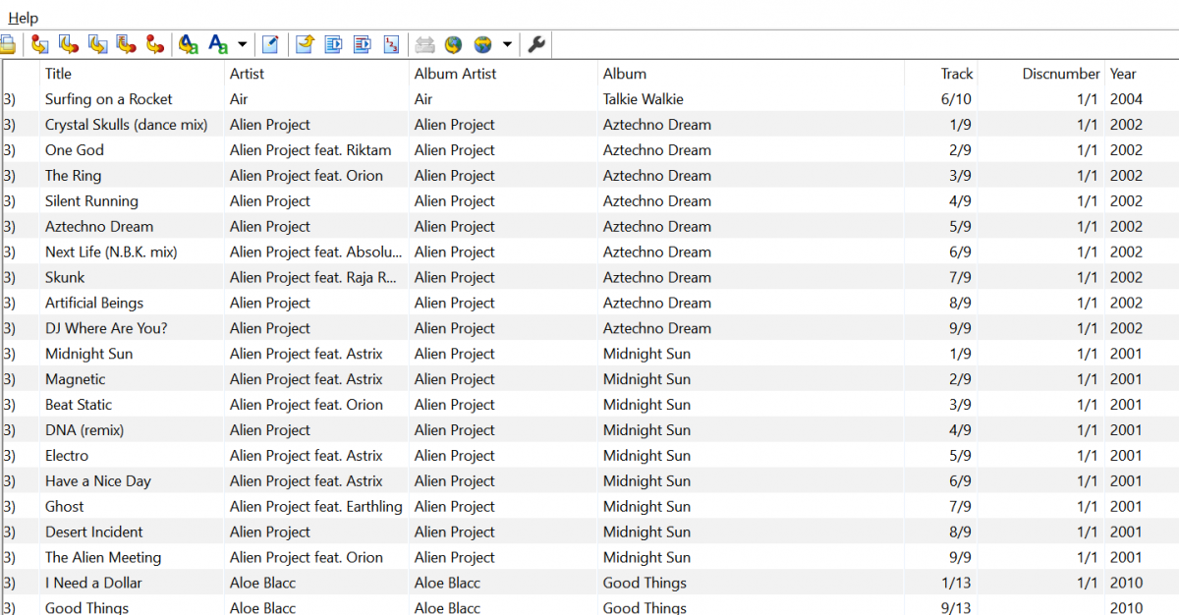The height and width of the screenshot is (615, 1179).
Task: Click the '9/13' track number cell
Action: tap(956, 608)
